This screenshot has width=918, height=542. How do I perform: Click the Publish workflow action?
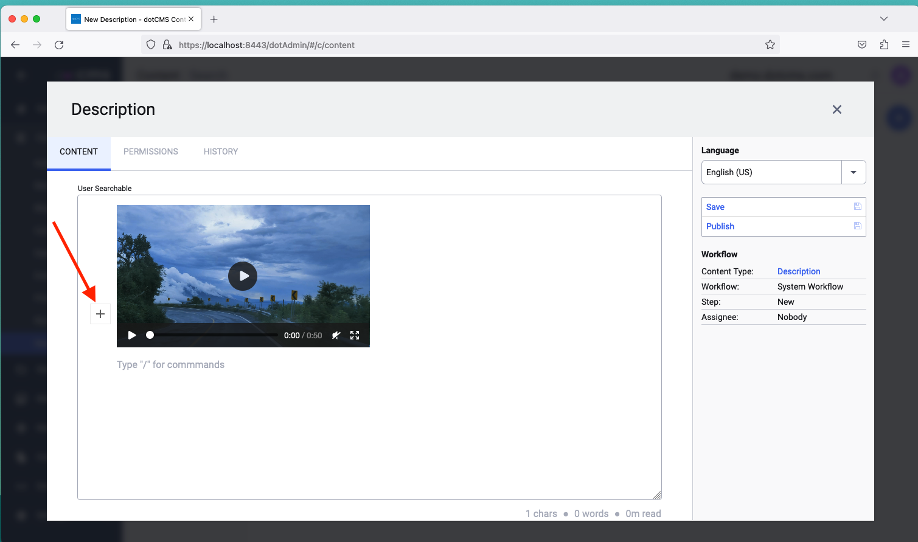point(784,226)
